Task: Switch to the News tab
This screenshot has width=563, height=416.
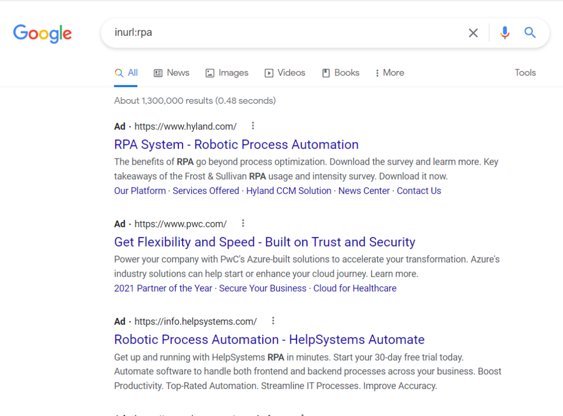Action: point(172,73)
